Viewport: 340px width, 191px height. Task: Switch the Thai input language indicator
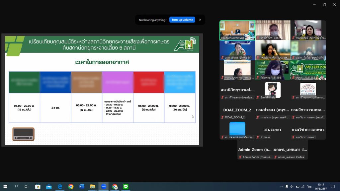pos(309,187)
